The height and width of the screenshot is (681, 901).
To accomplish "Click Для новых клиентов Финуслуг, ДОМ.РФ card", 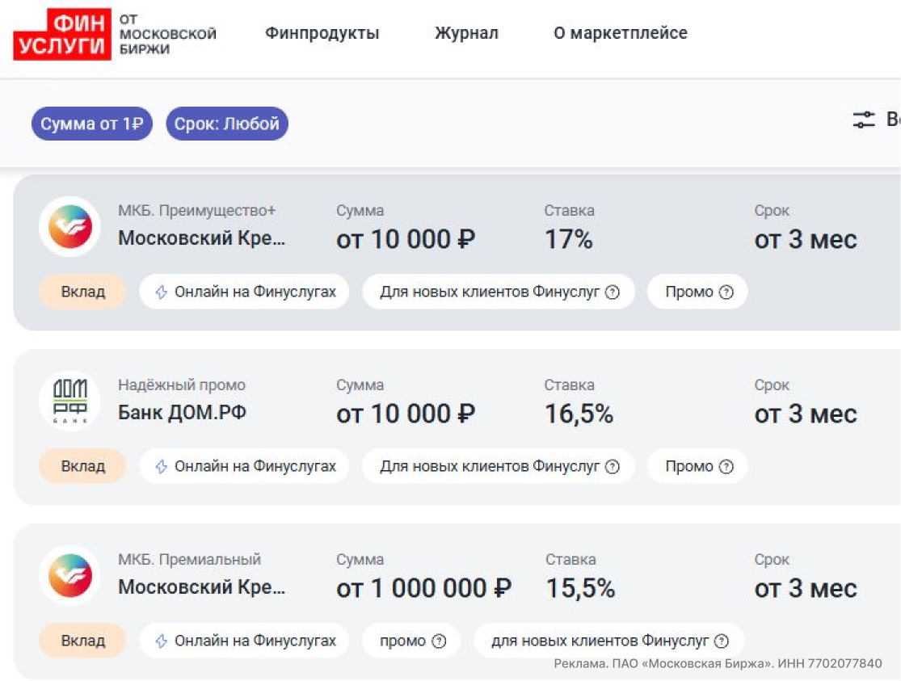I will 499,466.
